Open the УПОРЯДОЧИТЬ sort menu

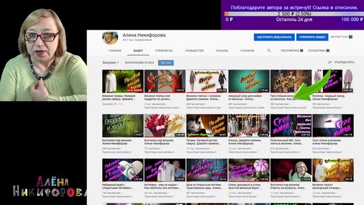click(x=341, y=62)
